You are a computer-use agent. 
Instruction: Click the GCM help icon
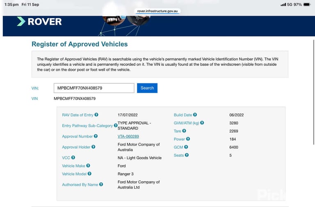coord(186,147)
